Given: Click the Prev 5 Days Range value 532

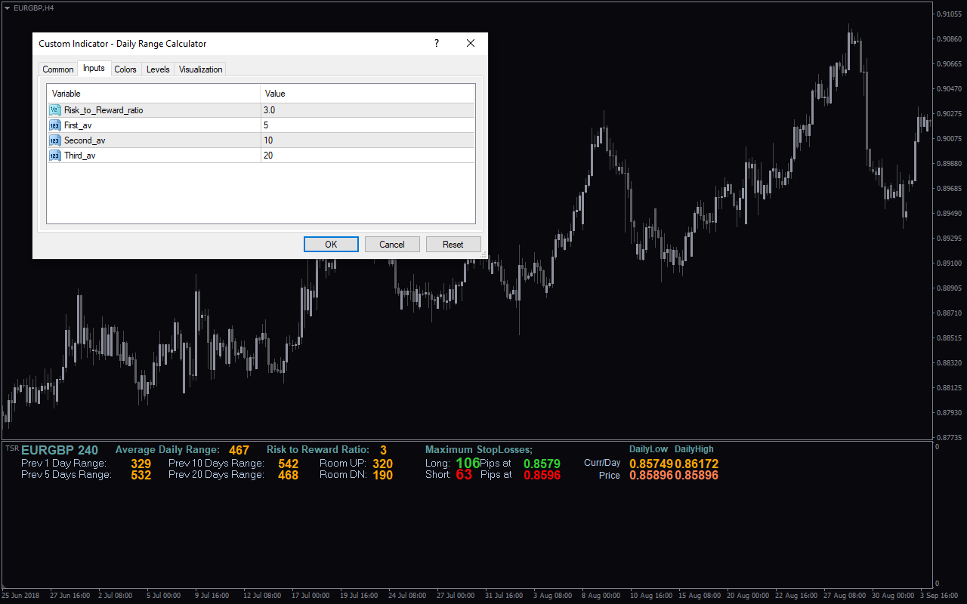Looking at the screenshot, I should point(141,475).
